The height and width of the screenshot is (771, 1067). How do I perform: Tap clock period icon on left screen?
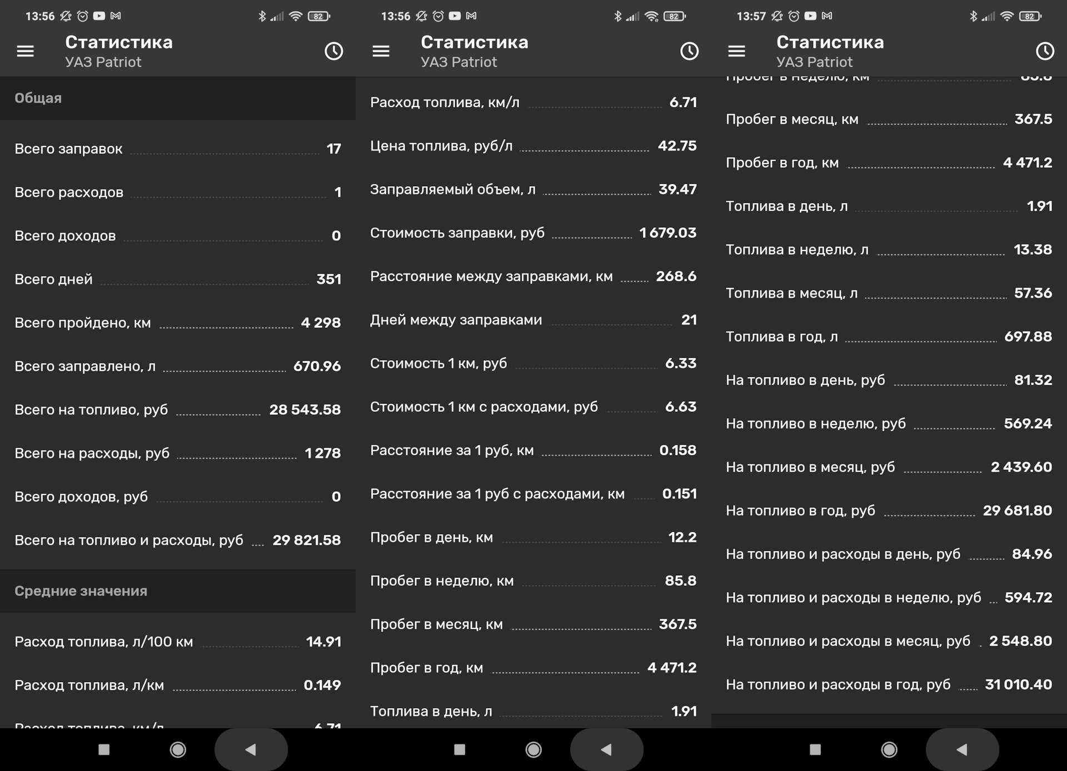(333, 51)
